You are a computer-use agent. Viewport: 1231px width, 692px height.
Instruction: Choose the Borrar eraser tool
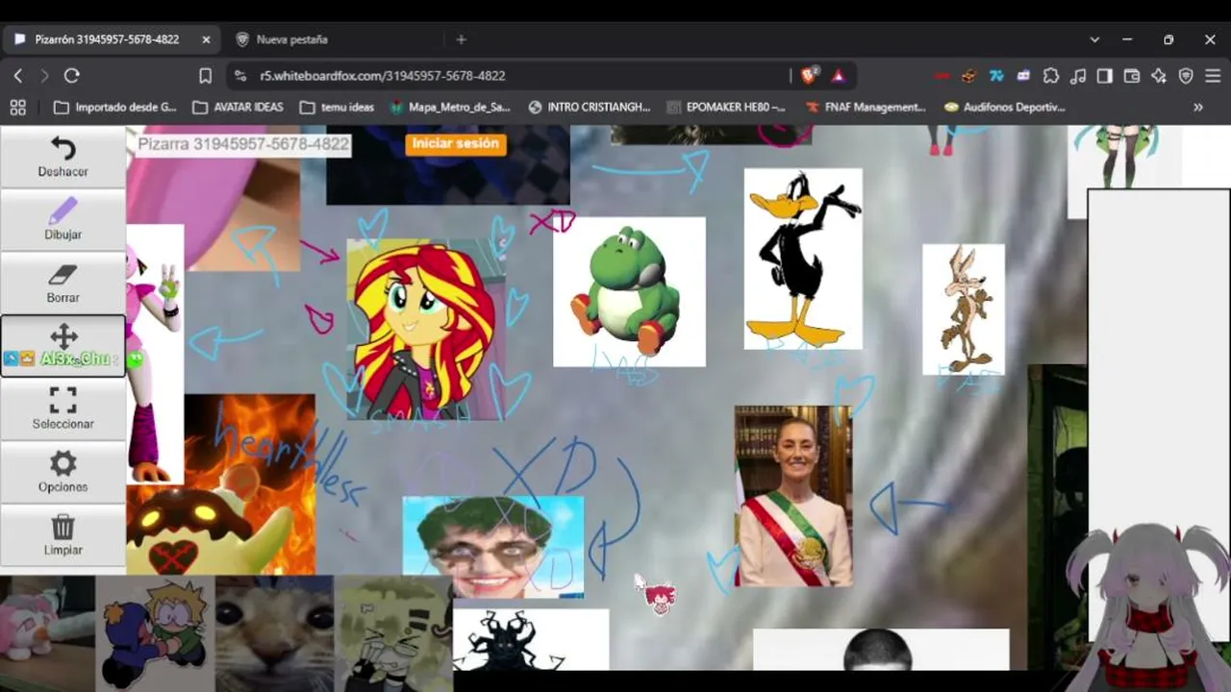(x=63, y=284)
